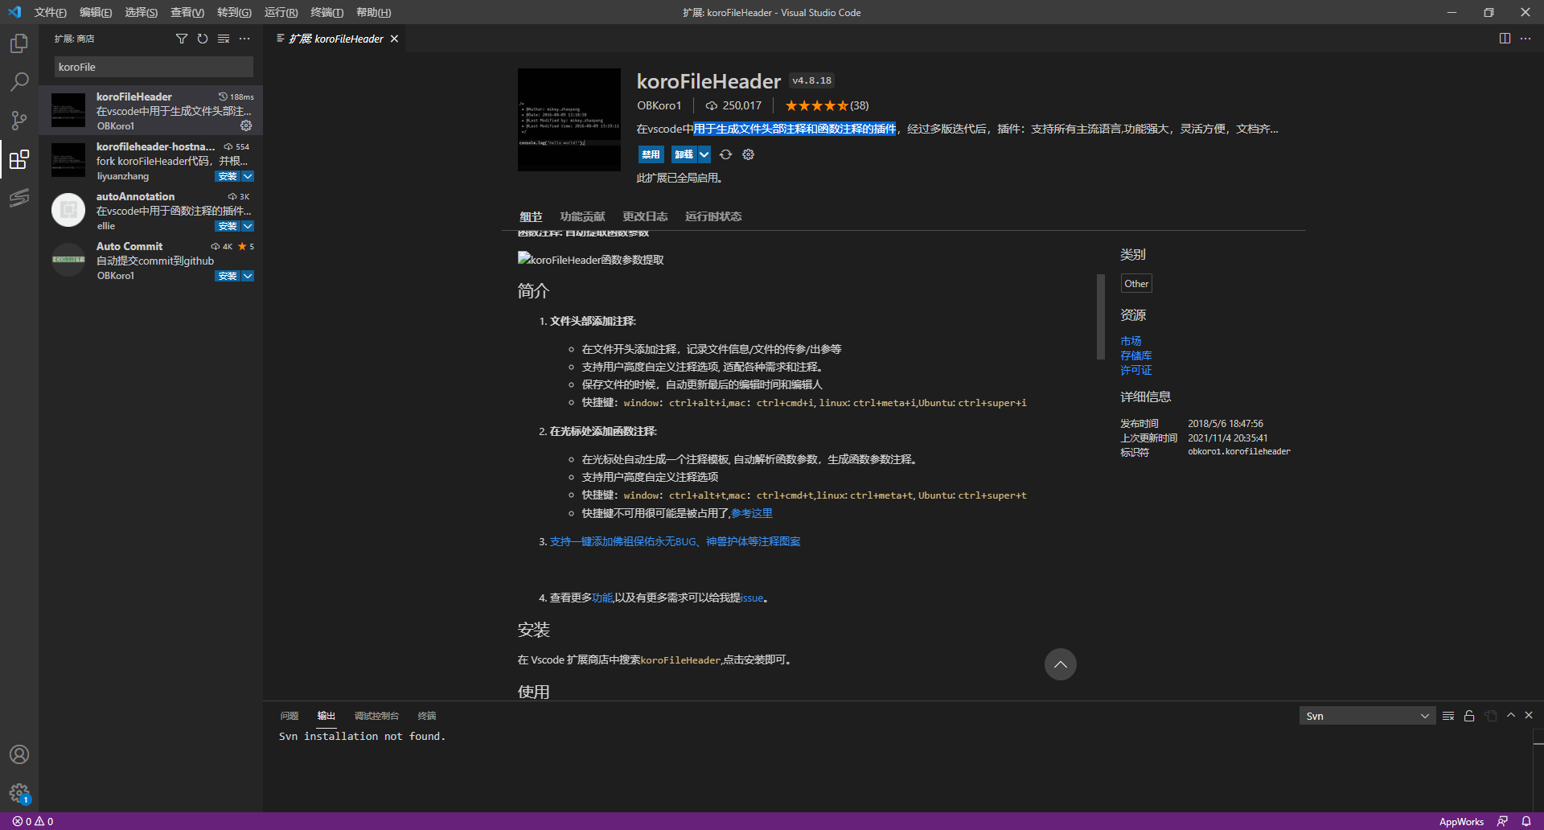Click the issue link in item 4

752,598
